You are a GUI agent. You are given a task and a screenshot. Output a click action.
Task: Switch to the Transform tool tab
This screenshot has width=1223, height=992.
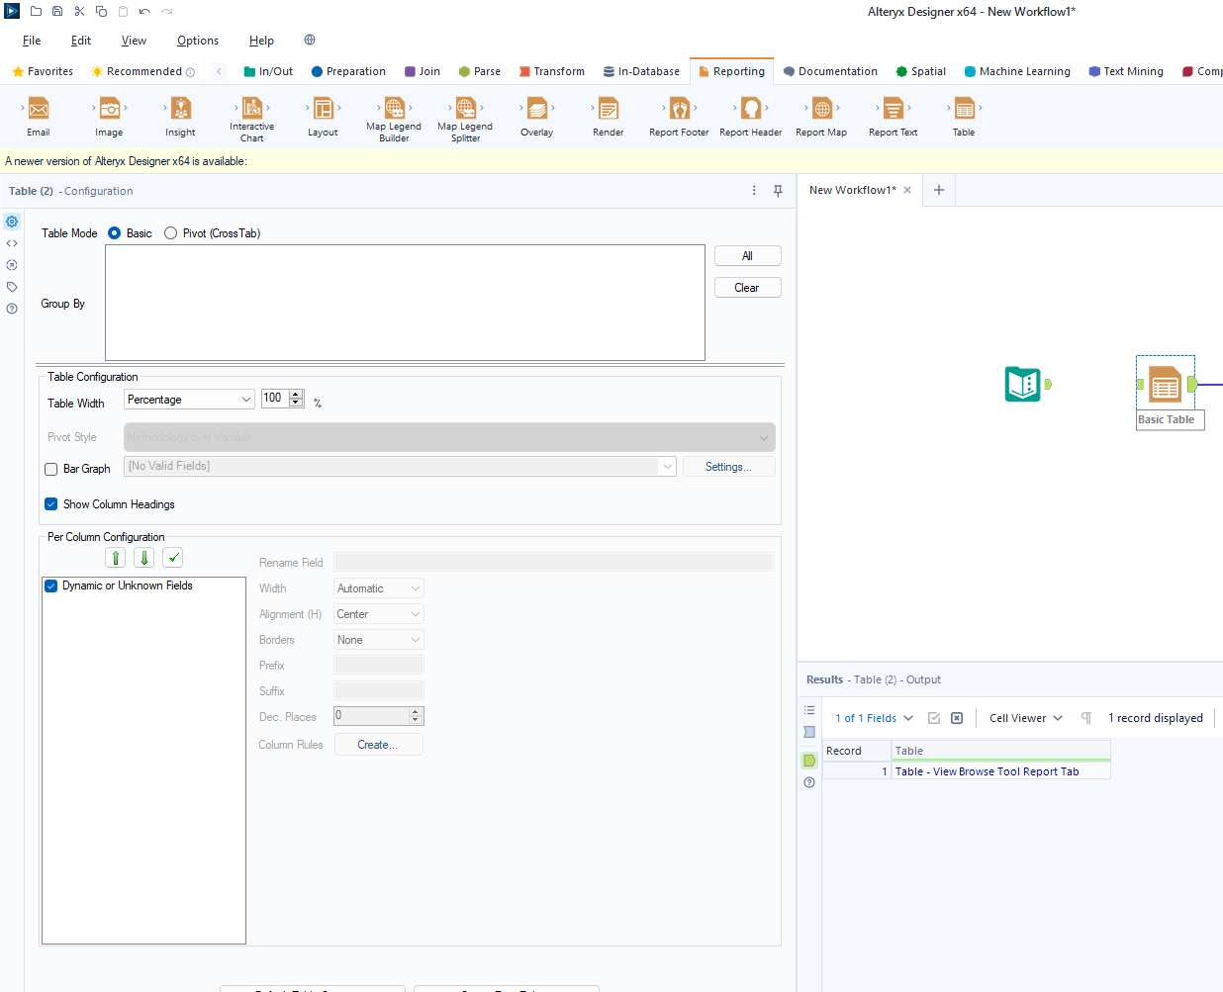click(x=552, y=71)
